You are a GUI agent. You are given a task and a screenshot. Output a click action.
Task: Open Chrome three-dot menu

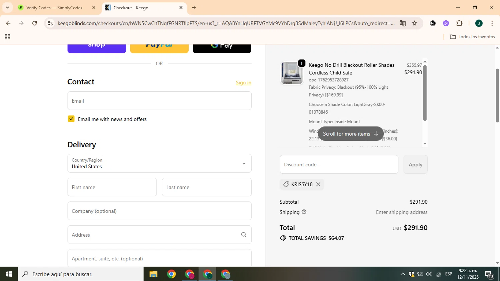pos(492,23)
